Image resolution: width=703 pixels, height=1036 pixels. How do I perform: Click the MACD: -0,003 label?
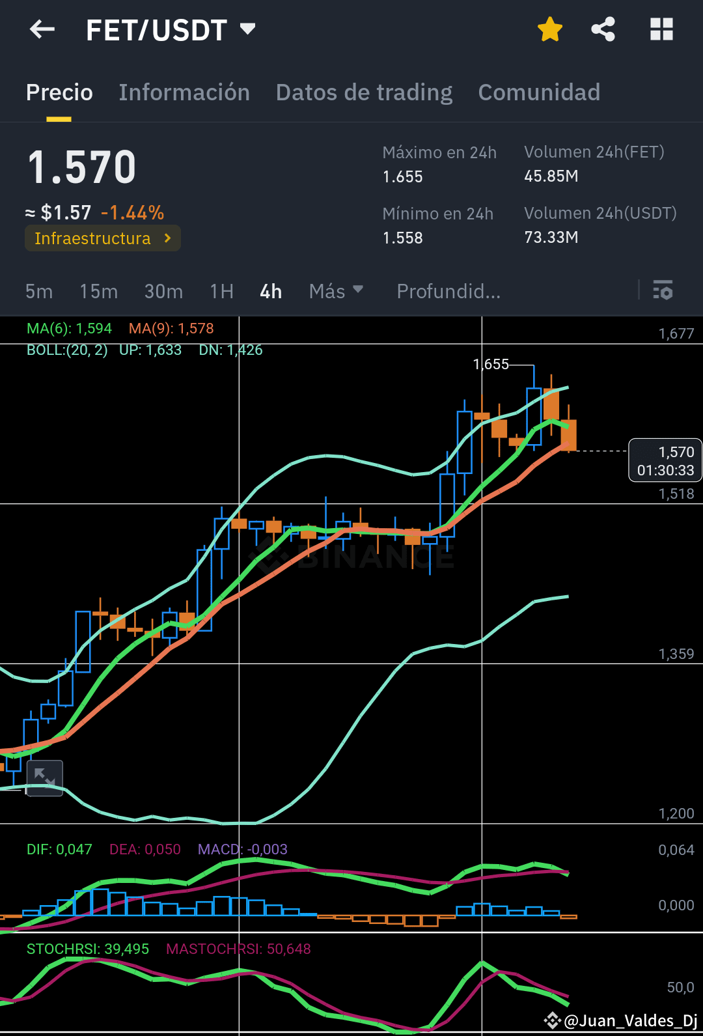pyautogui.click(x=243, y=849)
